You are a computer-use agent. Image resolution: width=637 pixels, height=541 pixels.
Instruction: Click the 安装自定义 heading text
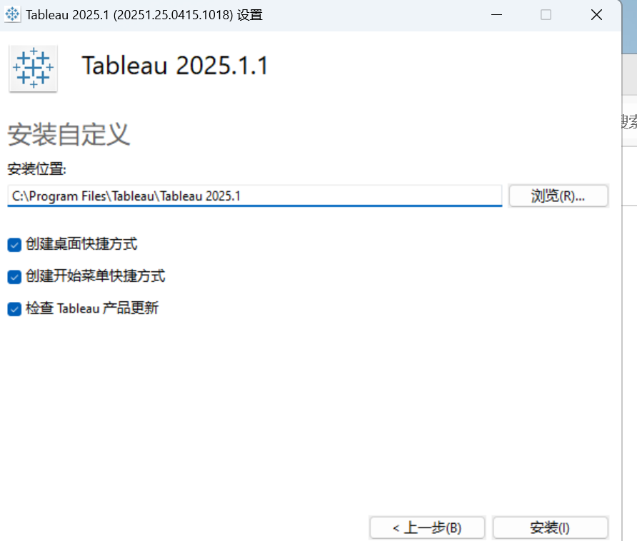[x=69, y=134]
